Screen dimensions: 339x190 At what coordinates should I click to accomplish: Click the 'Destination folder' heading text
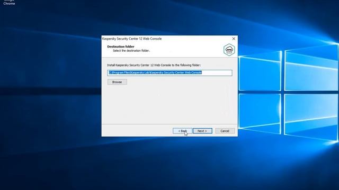coord(121,46)
